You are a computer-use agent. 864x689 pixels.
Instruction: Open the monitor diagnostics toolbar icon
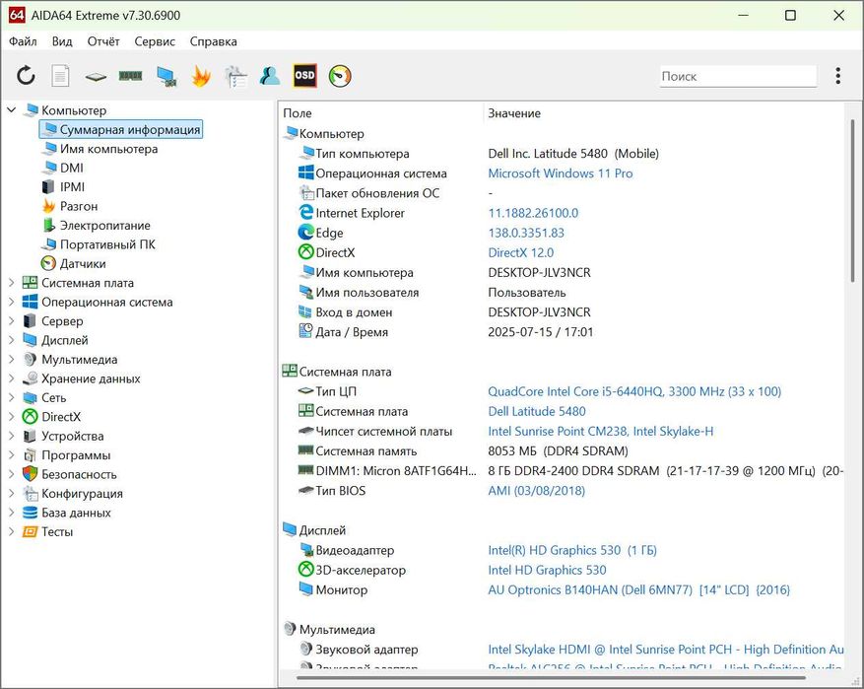(x=166, y=76)
